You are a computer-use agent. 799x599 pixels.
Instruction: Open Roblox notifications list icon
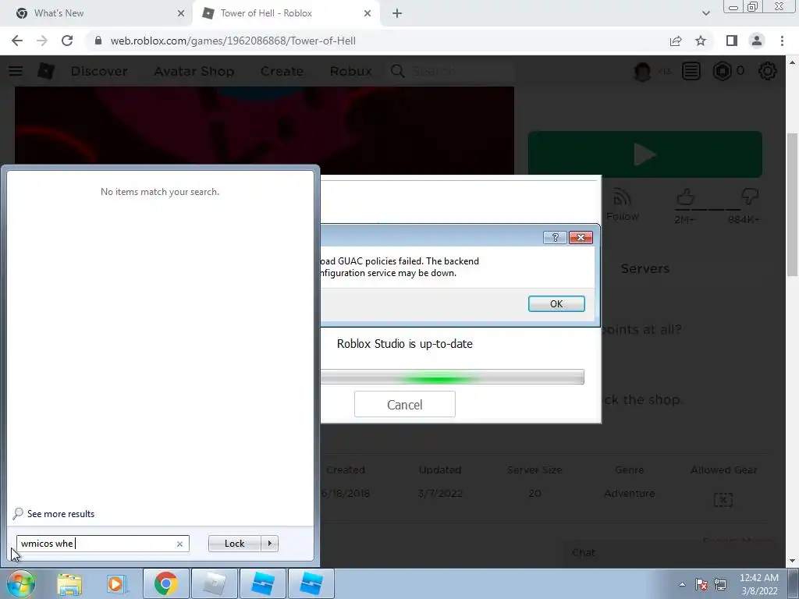point(691,71)
